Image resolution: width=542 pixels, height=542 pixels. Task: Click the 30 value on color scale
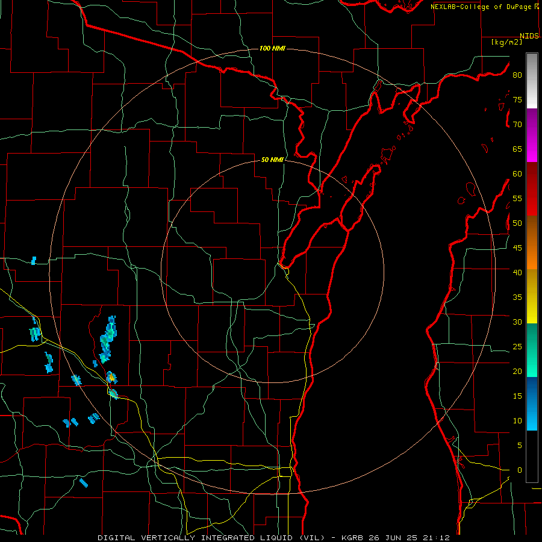(x=517, y=322)
